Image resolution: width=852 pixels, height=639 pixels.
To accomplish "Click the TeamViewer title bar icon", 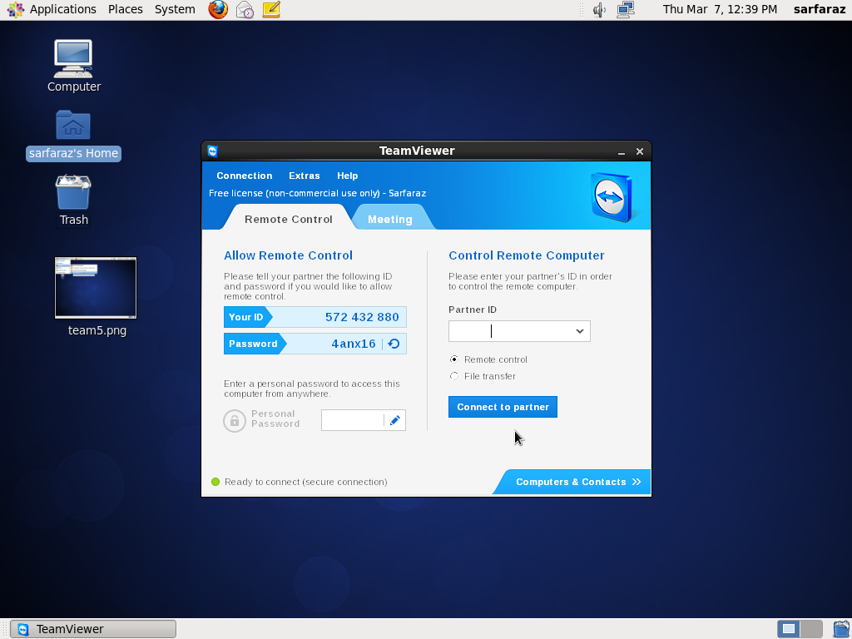I will point(212,151).
